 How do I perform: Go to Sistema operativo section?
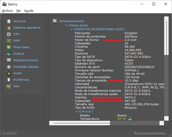[27, 28]
